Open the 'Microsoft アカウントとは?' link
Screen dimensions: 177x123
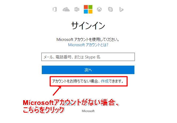(88, 45)
